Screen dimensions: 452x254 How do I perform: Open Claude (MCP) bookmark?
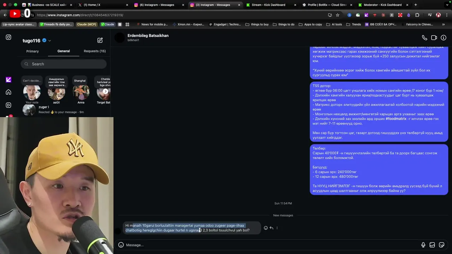(x=87, y=24)
